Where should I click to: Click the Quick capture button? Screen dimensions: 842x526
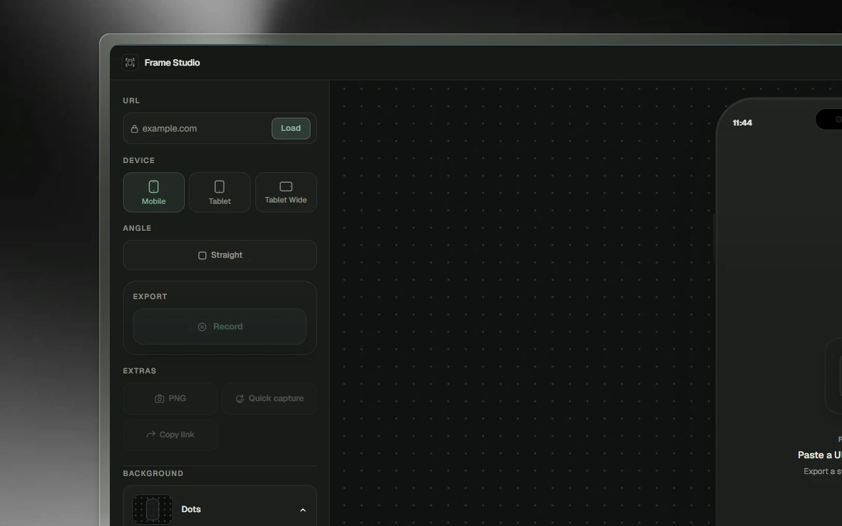tap(270, 398)
